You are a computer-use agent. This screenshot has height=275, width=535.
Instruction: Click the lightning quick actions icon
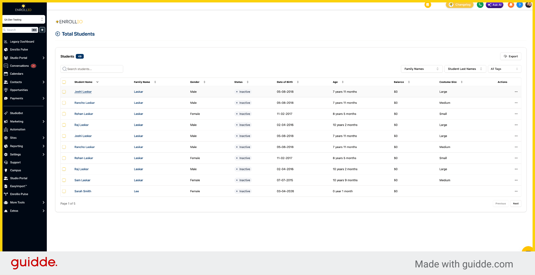tap(42, 30)
